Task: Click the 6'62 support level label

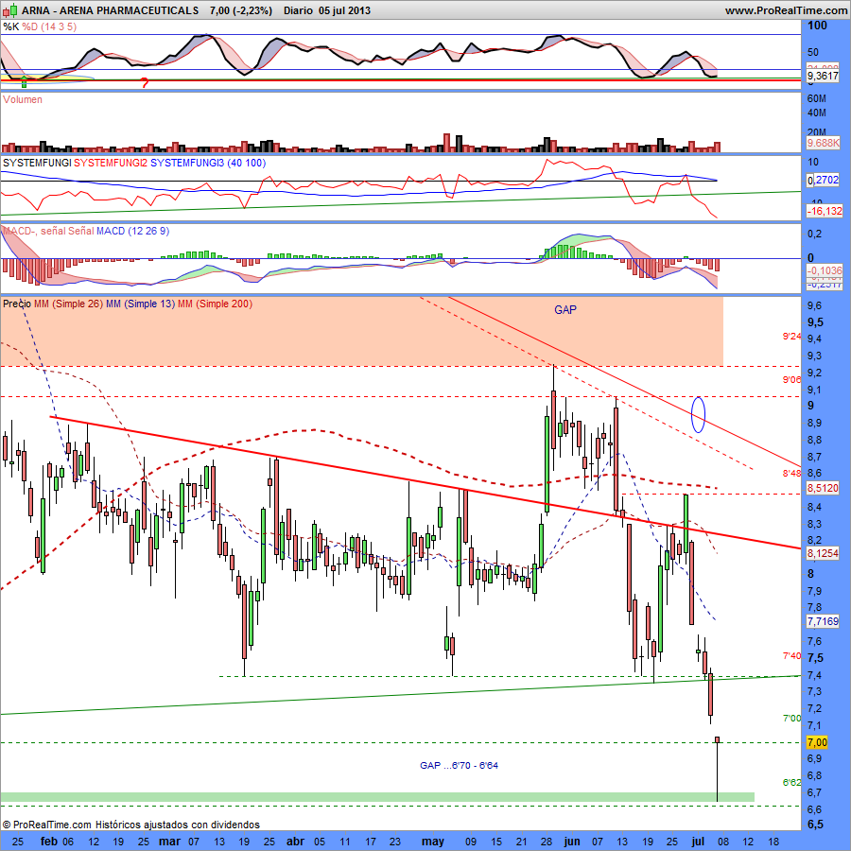Action: click(791, 782)
